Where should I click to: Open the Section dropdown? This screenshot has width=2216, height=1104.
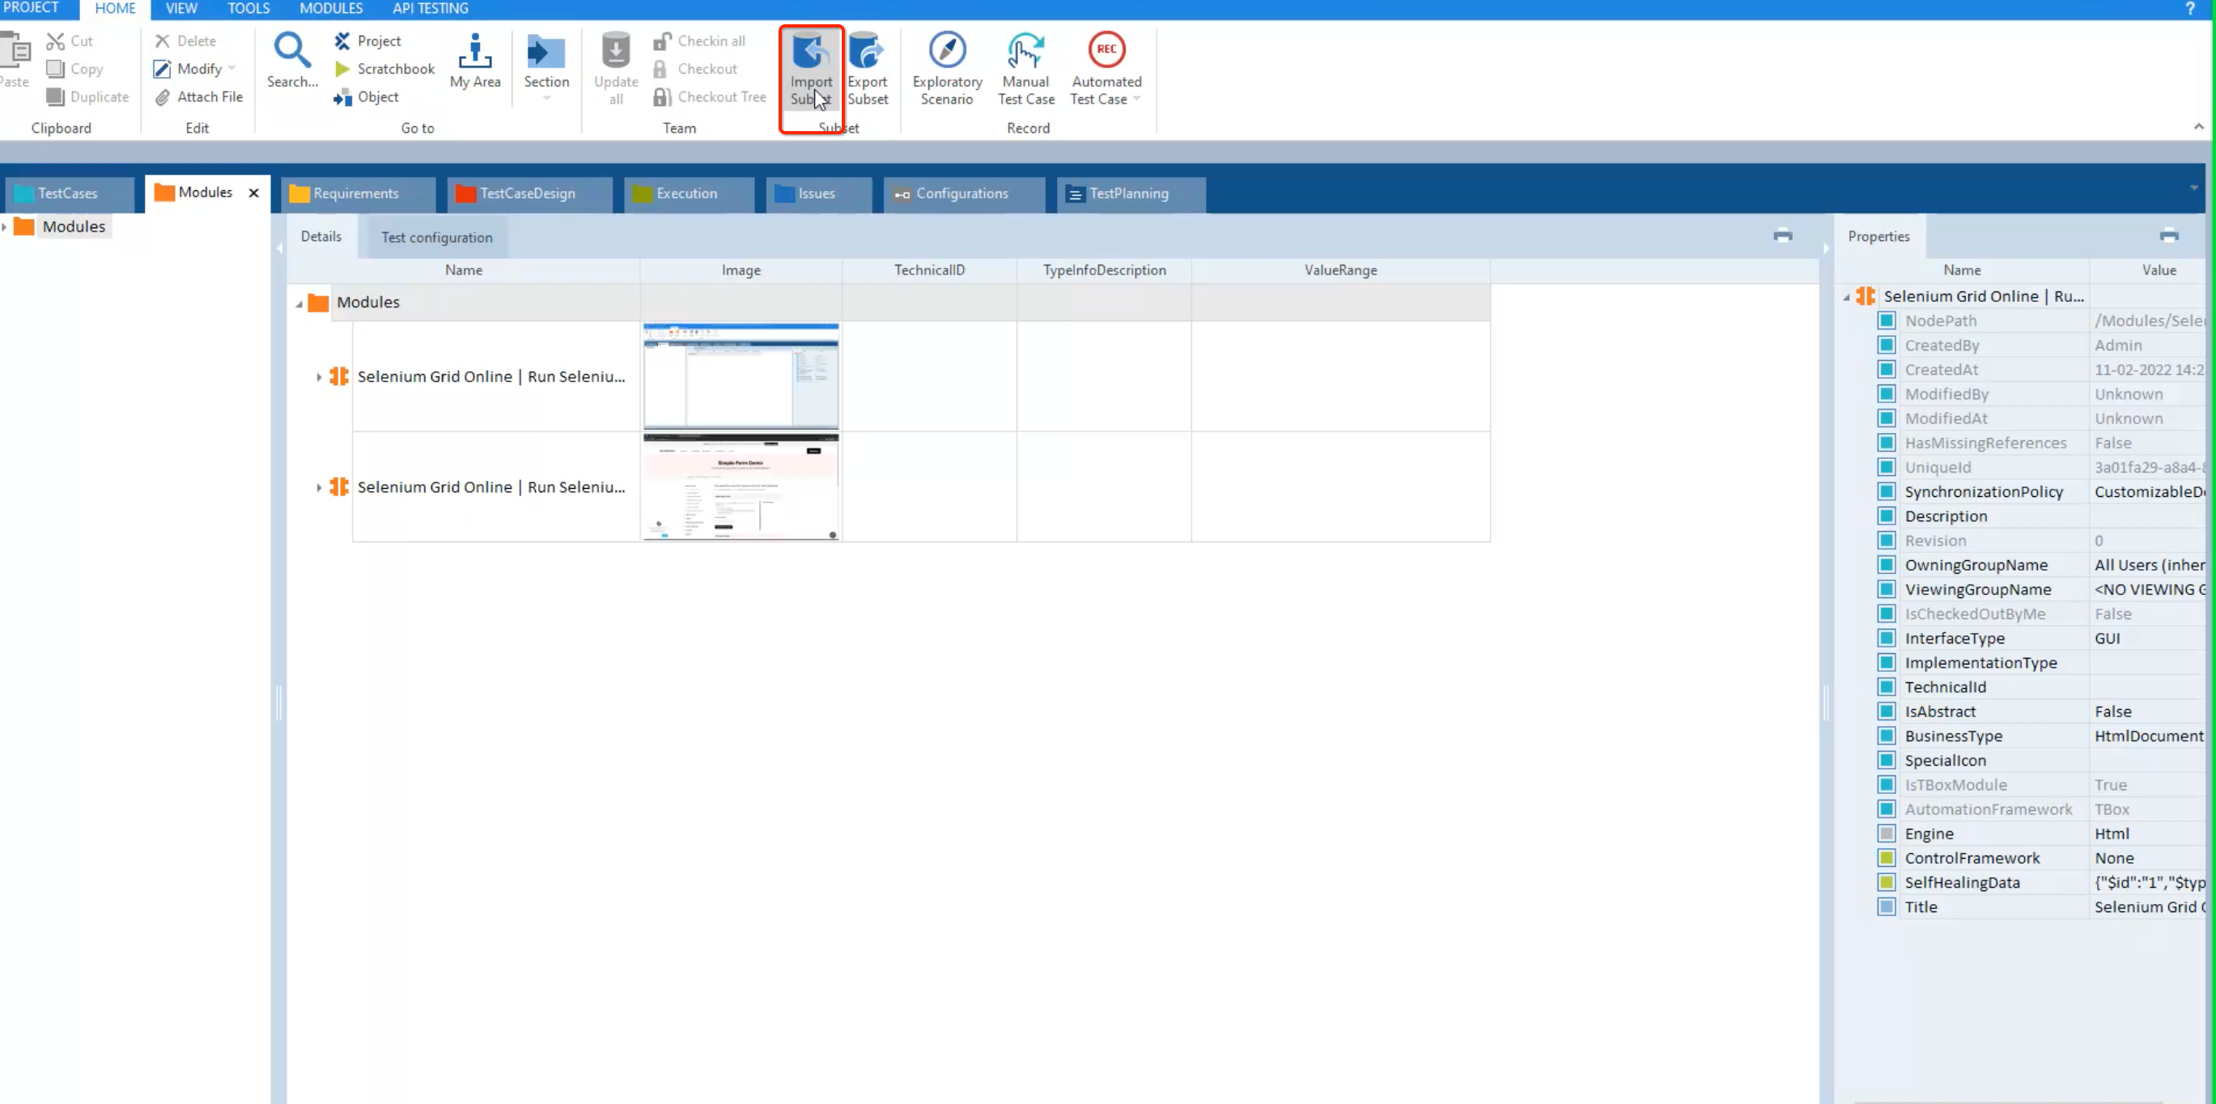point(546,99)
